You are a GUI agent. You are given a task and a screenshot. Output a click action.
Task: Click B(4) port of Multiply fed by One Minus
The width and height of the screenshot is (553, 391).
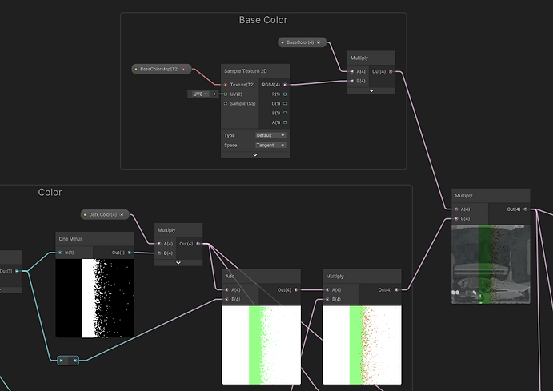pyautogui.click(x=159, y=253)
